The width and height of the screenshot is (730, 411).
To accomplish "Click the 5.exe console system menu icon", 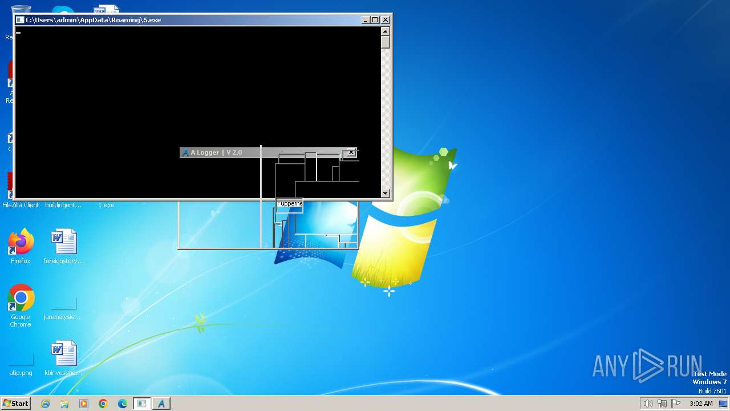I will (20, 20).
